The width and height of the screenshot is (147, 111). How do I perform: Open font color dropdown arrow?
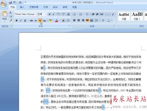pos(59,21)
